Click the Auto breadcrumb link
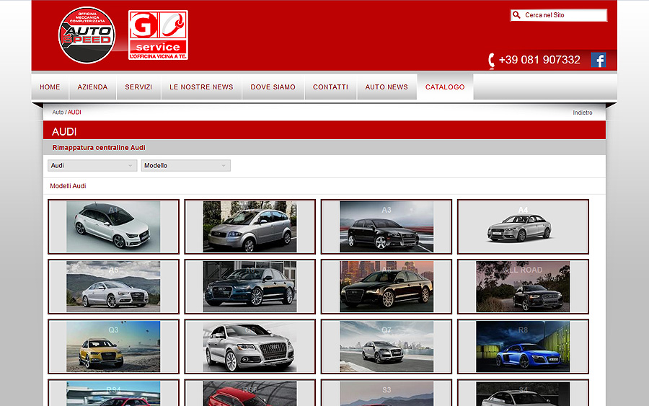Image resolution: width=649 pixels, height=406 pixels. pyautogui.click(x=58, y=112)
